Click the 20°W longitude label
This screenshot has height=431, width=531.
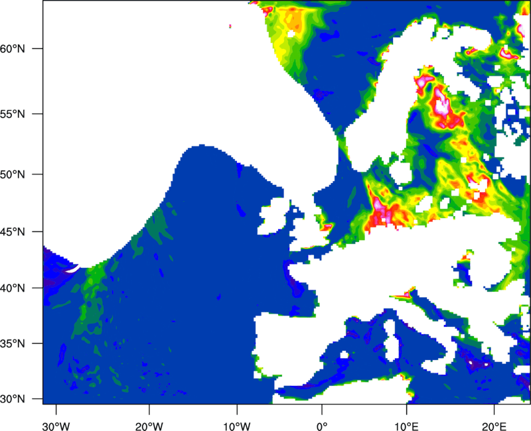(x=149, y=426)
